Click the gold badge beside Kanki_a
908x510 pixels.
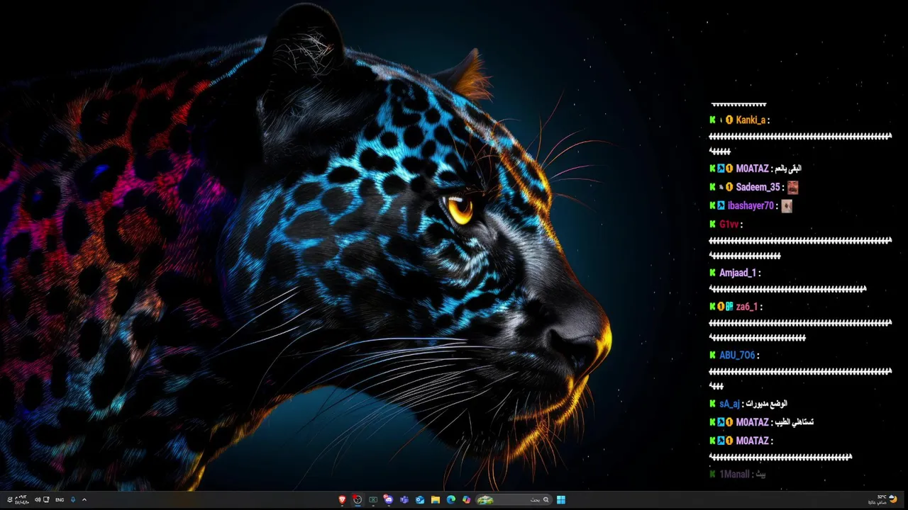pyautogui.click(x=729, y=120)
